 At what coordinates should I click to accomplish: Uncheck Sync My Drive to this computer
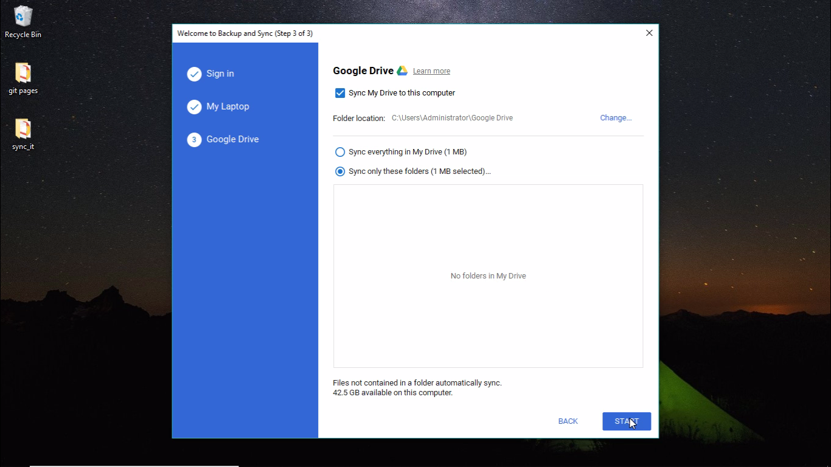pyautogui.click(x=340, y=93)
